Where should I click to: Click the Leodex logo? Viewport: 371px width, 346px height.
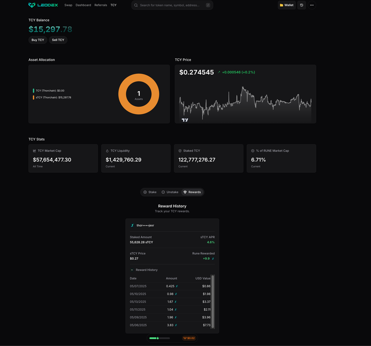pyautogui.click(x=43, y=5)
